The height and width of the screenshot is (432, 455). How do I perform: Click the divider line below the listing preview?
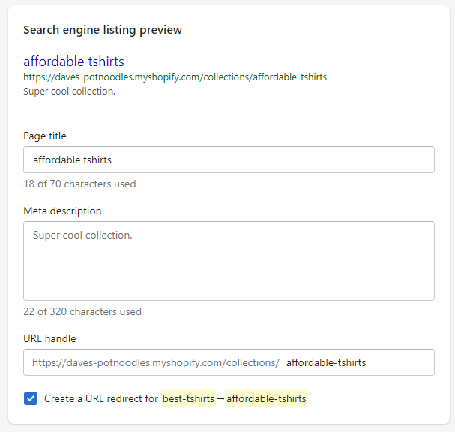(229, 112)
